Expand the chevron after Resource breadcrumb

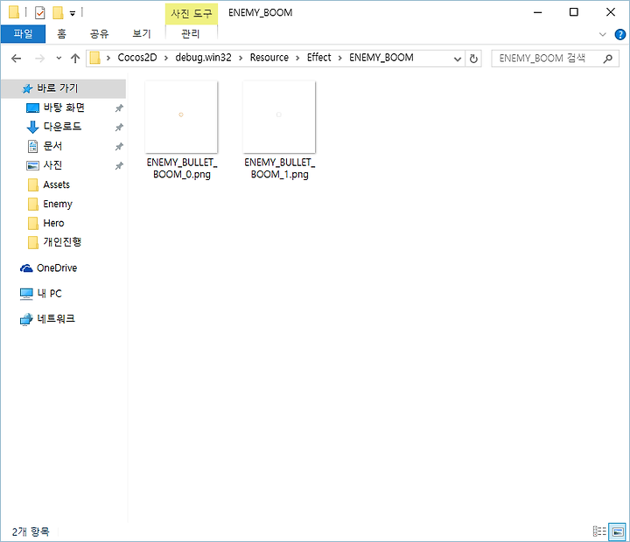(x=297, y=59)
